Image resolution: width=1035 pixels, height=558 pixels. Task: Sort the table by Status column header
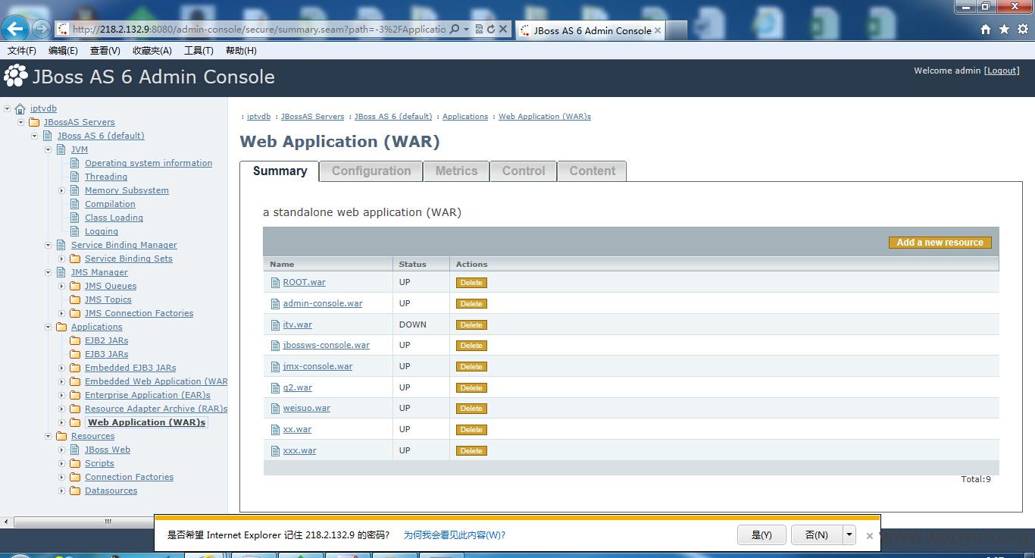pos(413,265)
